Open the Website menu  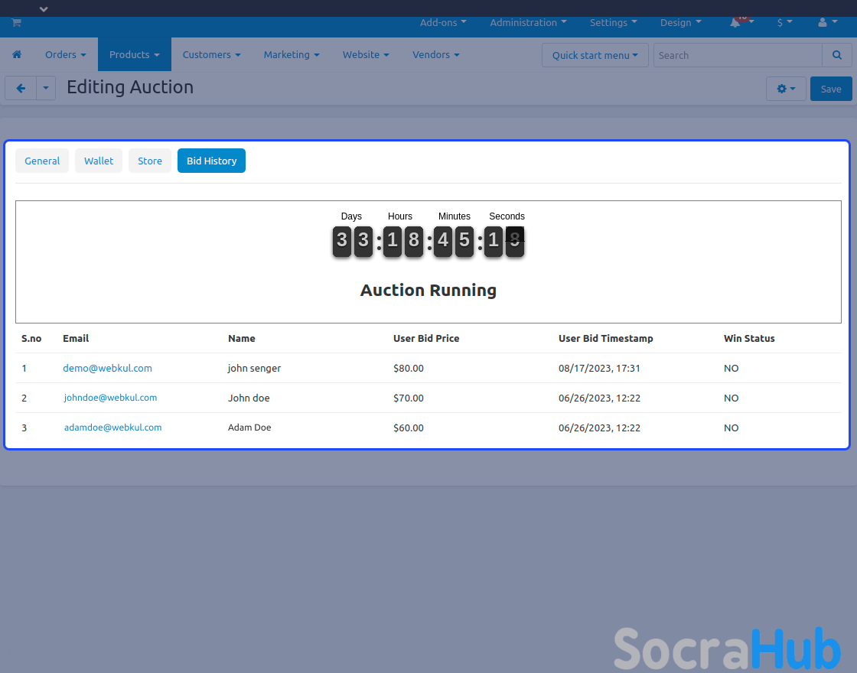pyautogui.click(x=366, y=54)
